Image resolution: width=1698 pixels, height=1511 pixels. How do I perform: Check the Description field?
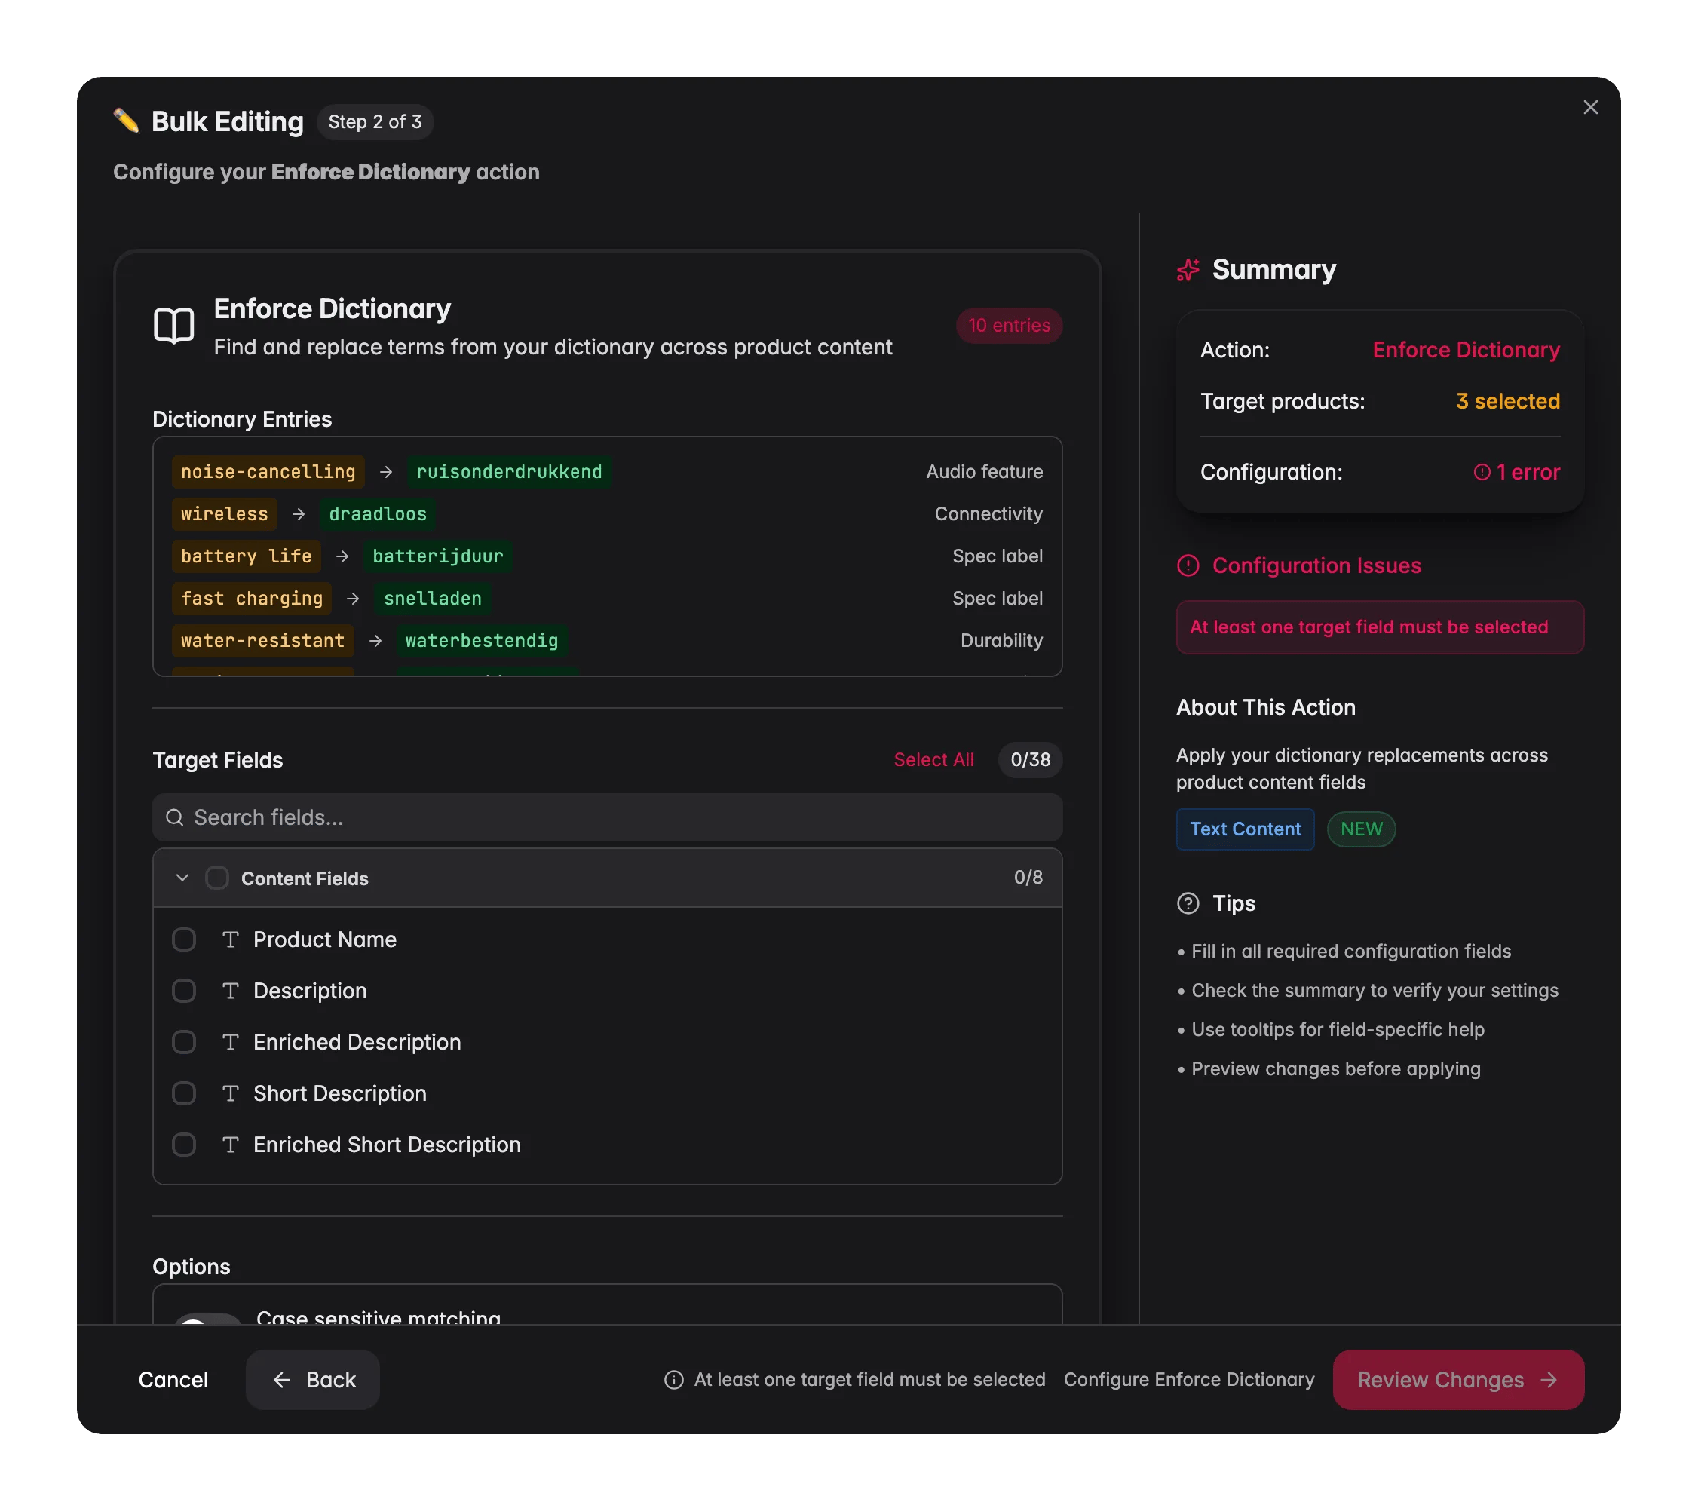coord(183,991)
